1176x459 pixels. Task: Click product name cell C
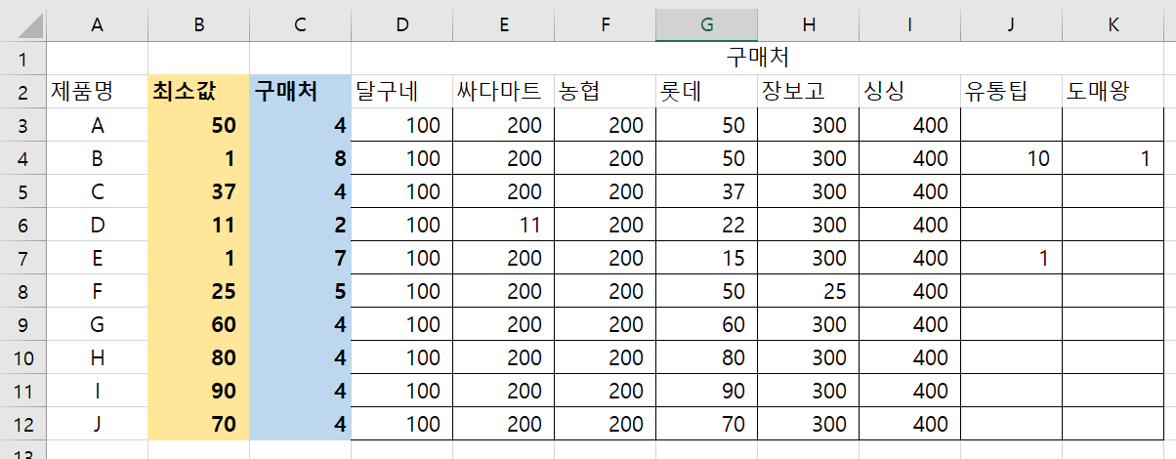coord(97,191)
